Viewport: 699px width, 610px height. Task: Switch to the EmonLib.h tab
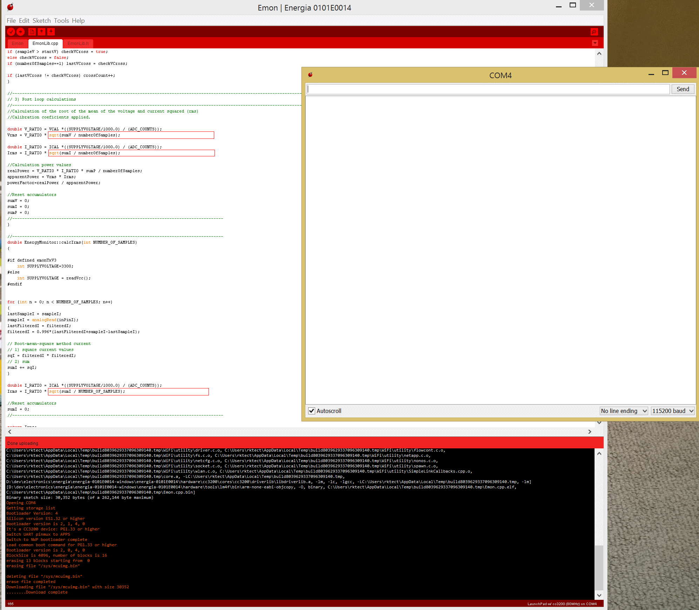pos(78,43)
